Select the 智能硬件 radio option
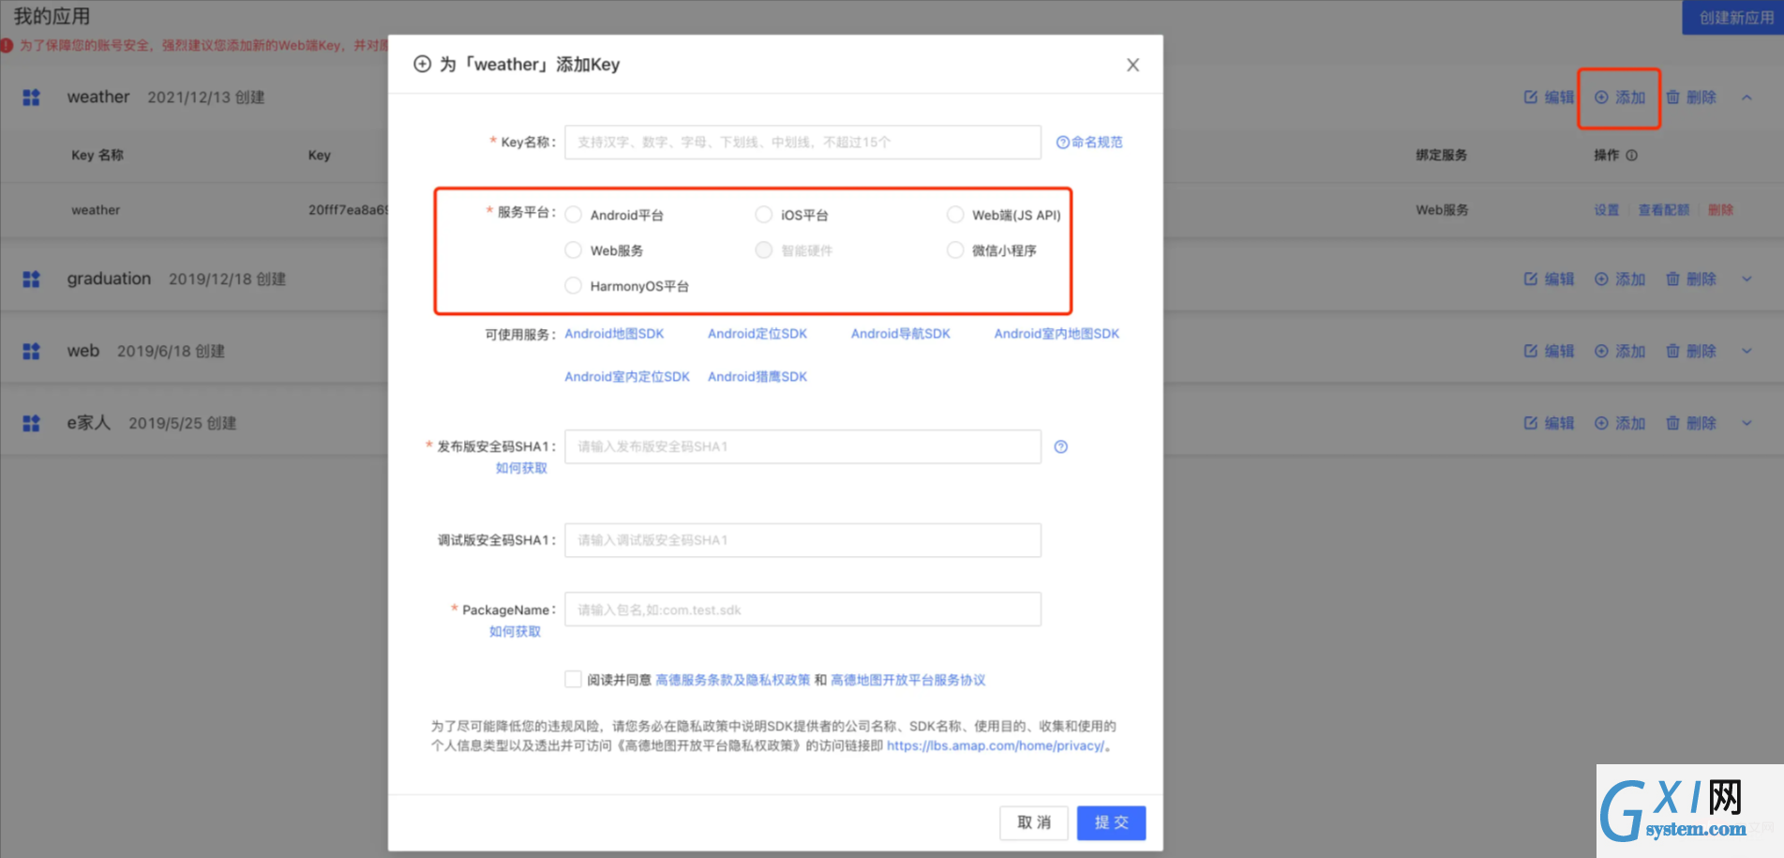The width and height of the screenshot is (1784, 858). [764, 250]
